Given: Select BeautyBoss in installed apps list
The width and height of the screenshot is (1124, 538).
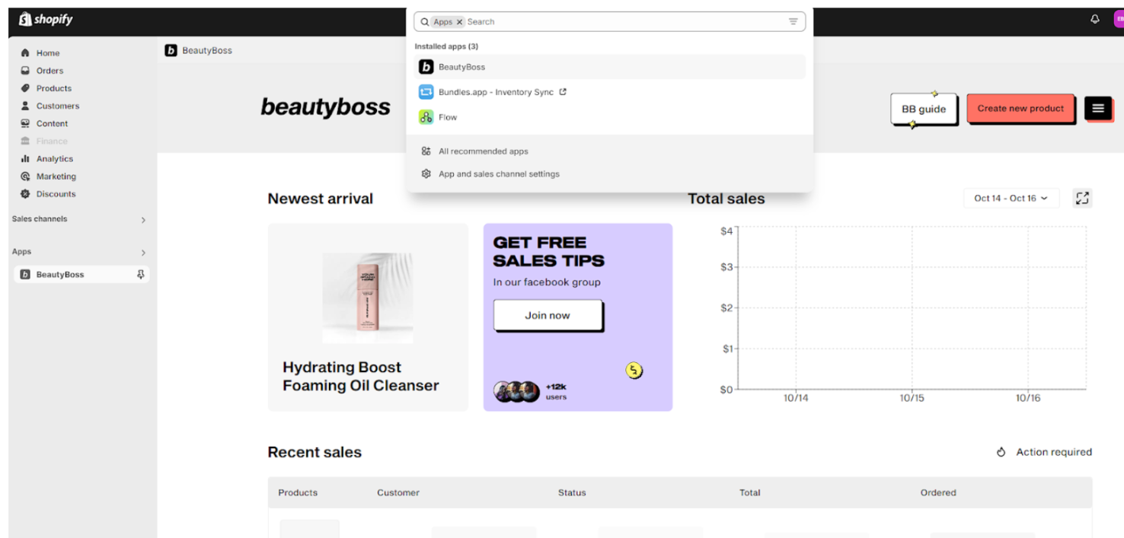Looking at the screenshot, I should 461,67.
